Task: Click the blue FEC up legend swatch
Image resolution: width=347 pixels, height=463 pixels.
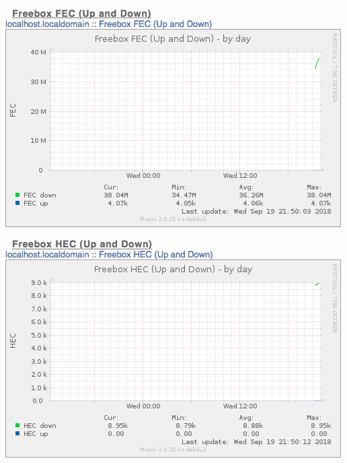Action: [x=17, y=203]
